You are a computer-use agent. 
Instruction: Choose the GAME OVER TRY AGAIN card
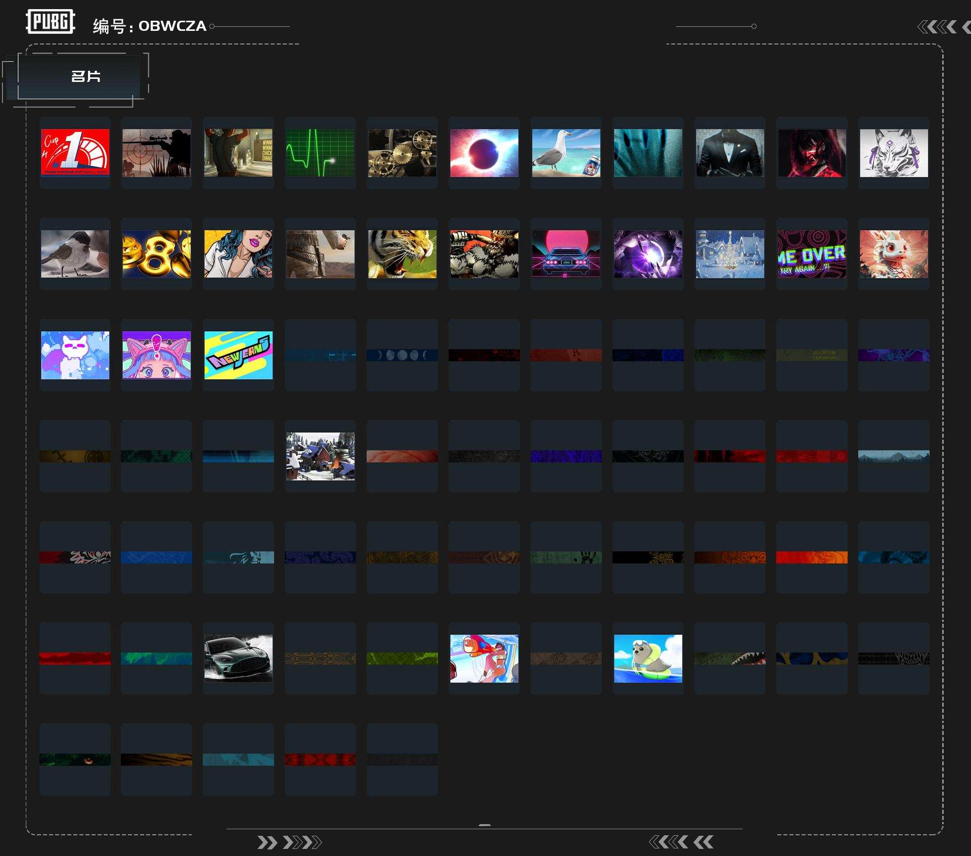pos(812,254)
